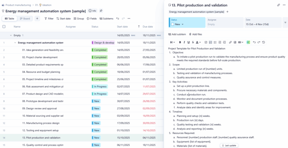
Task: Insert an image from the editor toolbar
Action: [x=235, y=42]
